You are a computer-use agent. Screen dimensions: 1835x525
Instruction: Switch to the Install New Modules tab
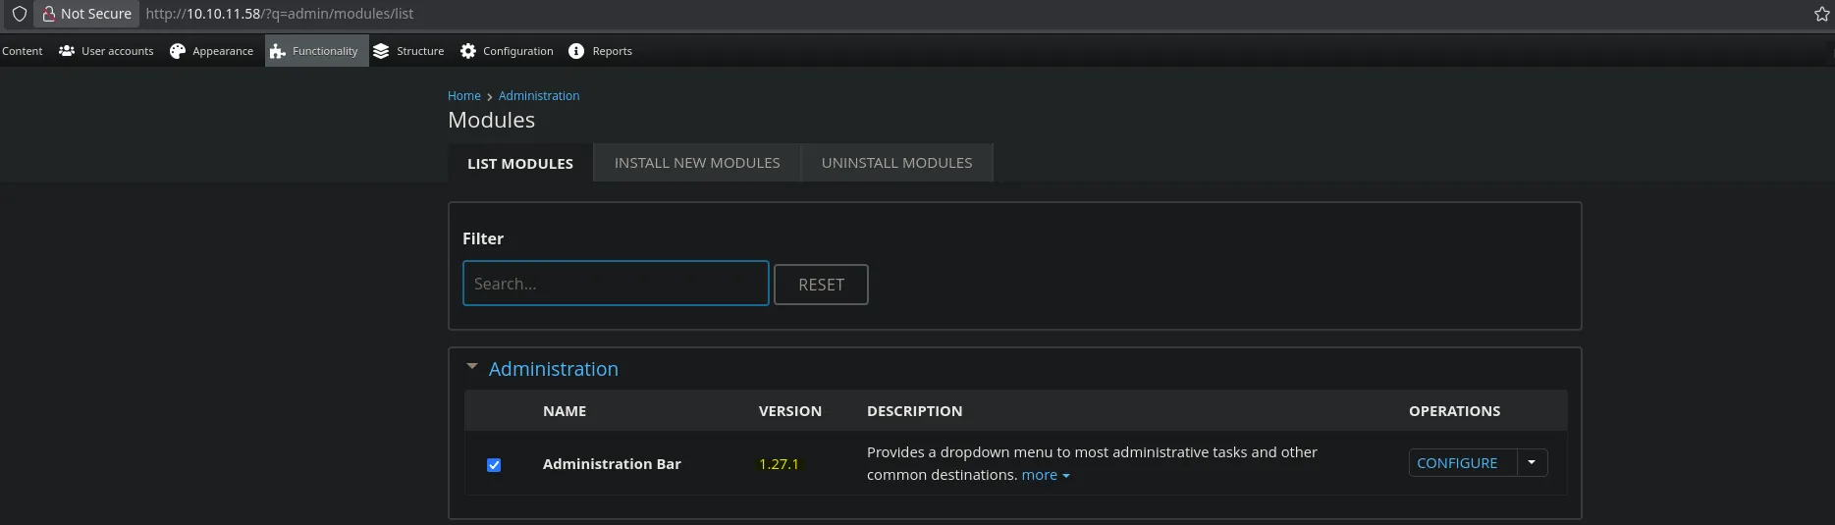coord(697,163)
